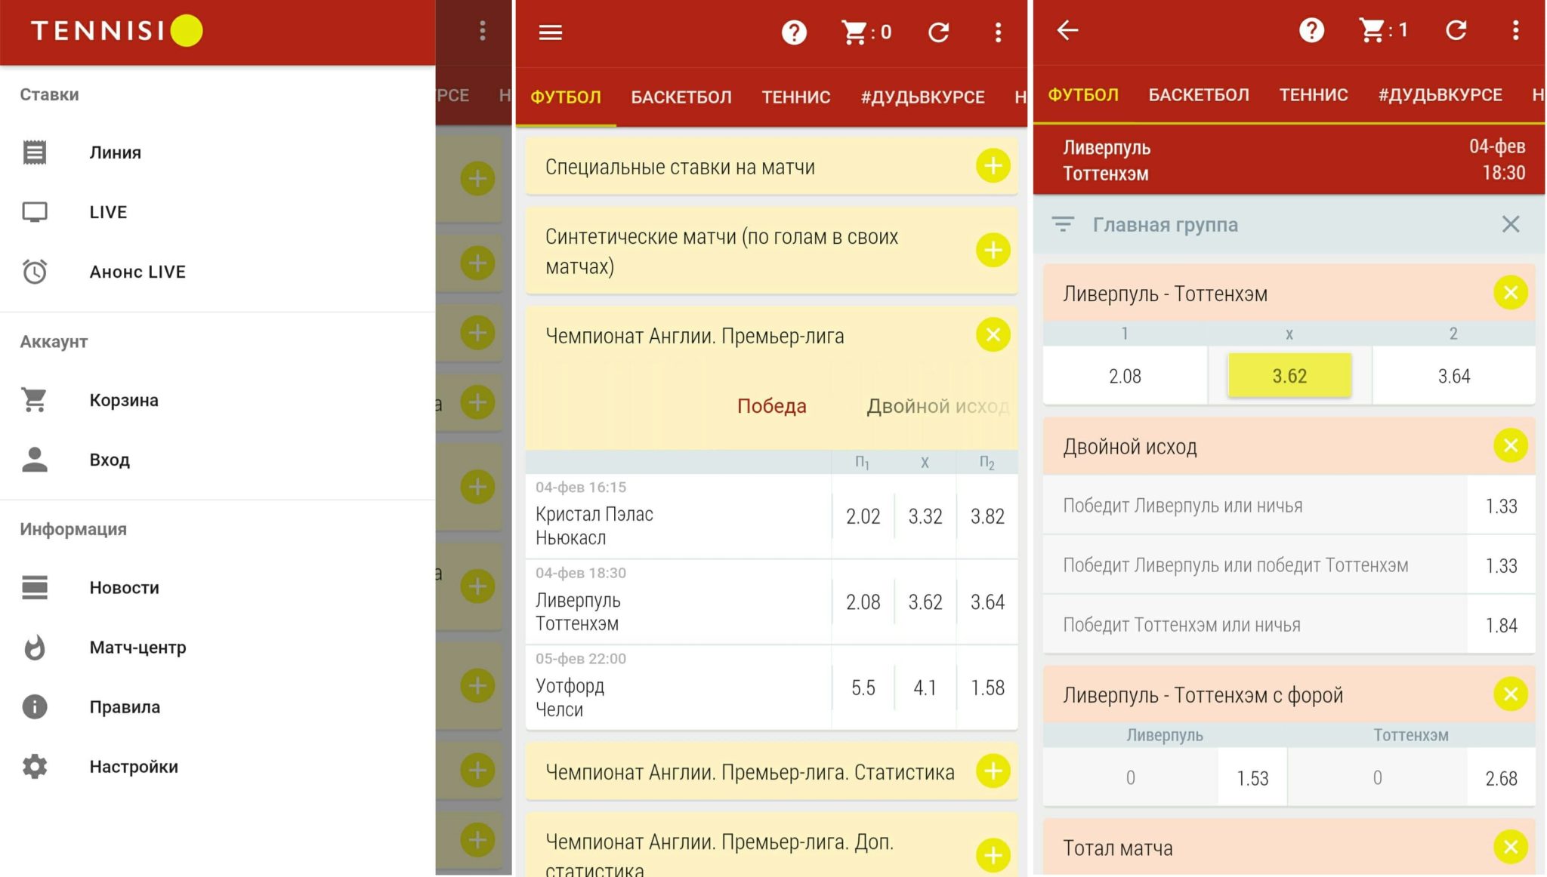Open Настройки in the side menu

218,767
